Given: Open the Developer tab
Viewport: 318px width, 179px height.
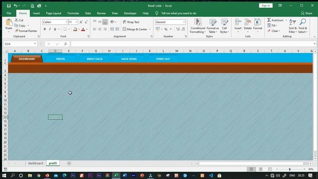Looking at the screenshot, I should [130, 13].
